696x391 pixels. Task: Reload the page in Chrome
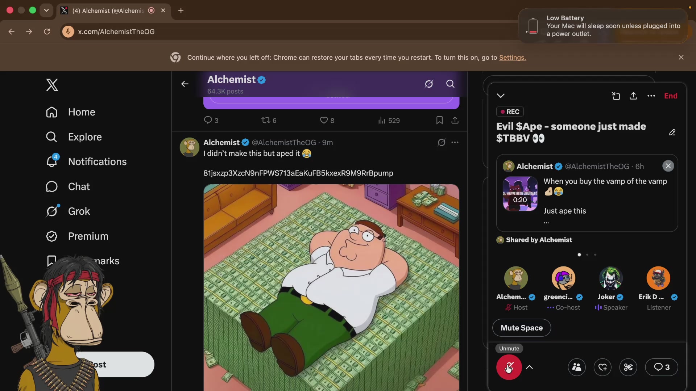point(47,31)
